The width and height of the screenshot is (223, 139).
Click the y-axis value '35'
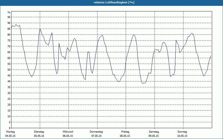(x=9, y=87)
